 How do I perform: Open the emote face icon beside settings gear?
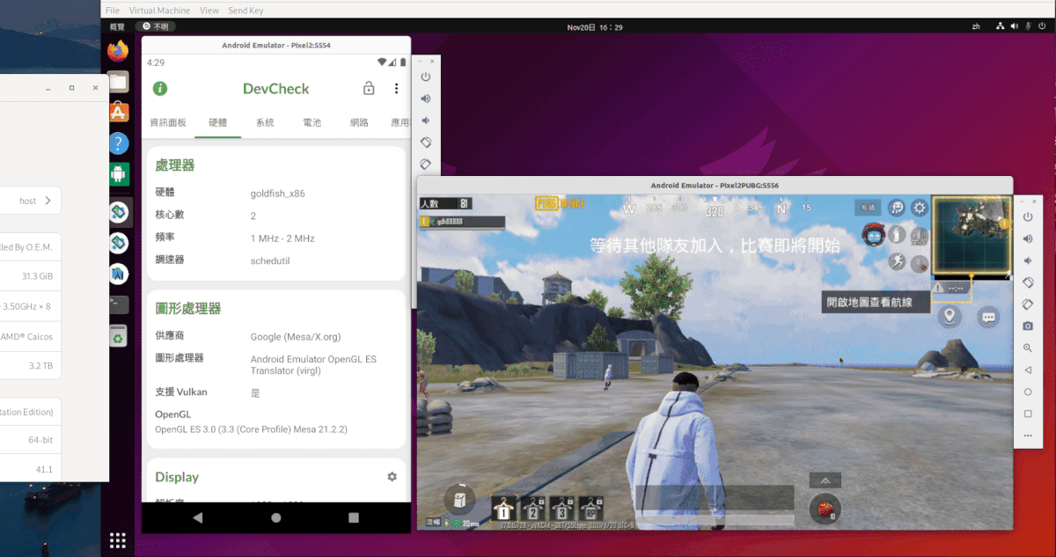[897, 209]
